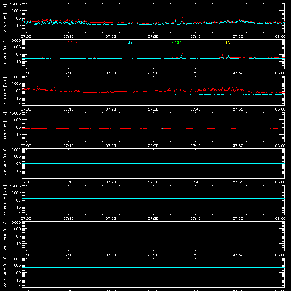Screen dimensions: 291x291
Task: Click the 10000 y-axis label of 245 MHz plot
Action: pyautogui.click(x=15, y=4)
